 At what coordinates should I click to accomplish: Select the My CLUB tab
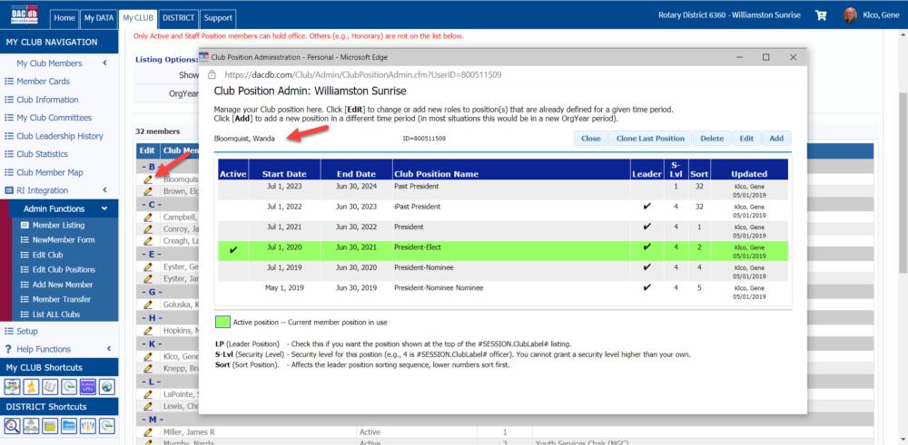click(x=138, y=18)
